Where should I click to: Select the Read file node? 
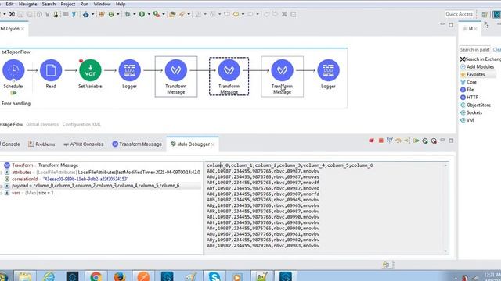pyautogui.click(x=51, y=70)
